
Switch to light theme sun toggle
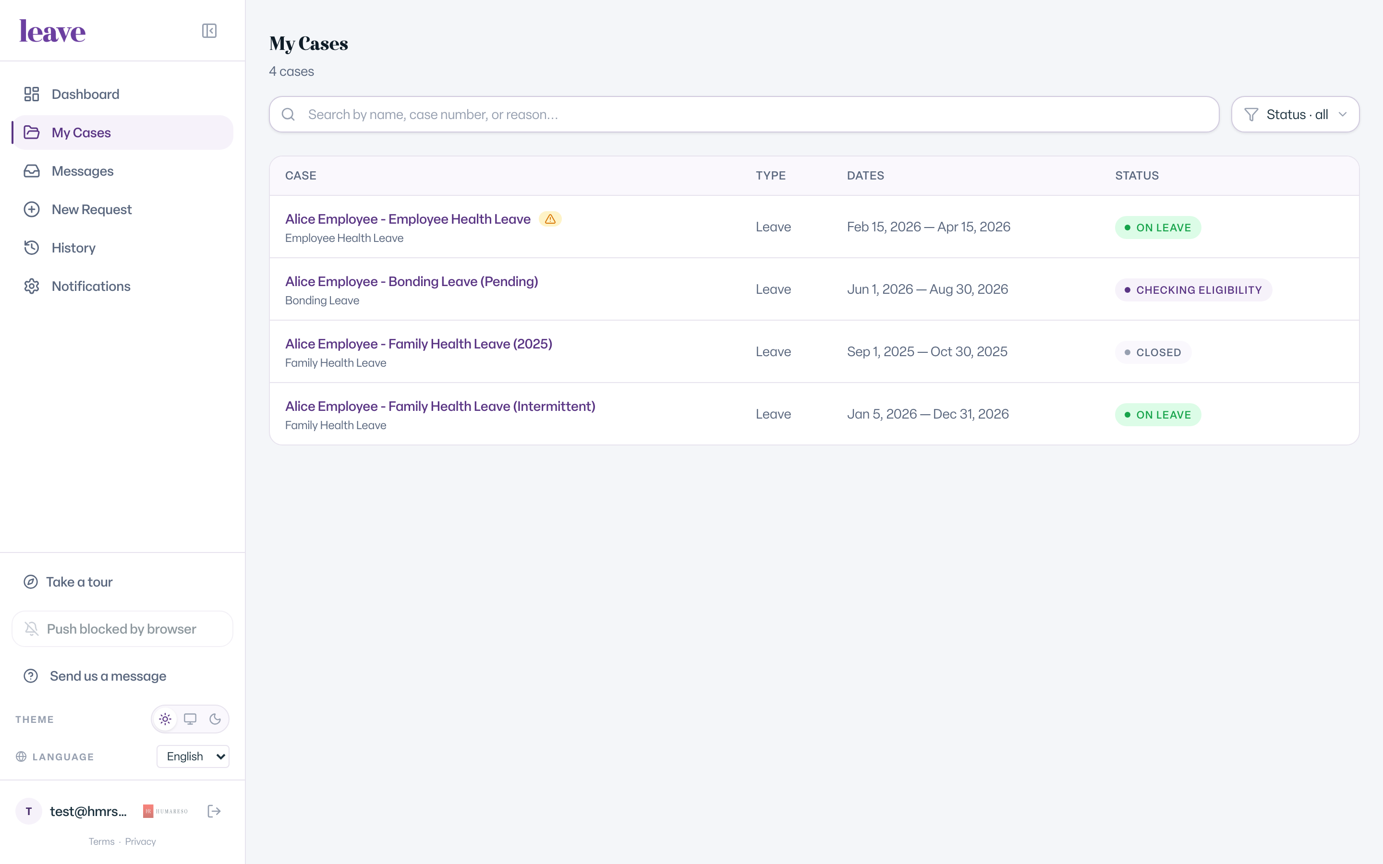pyautogui.click(x=165, y=719)
